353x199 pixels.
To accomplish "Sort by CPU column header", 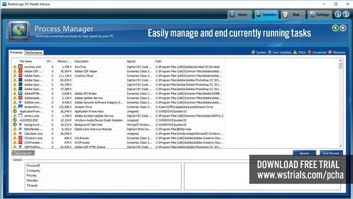I will 50,61.
